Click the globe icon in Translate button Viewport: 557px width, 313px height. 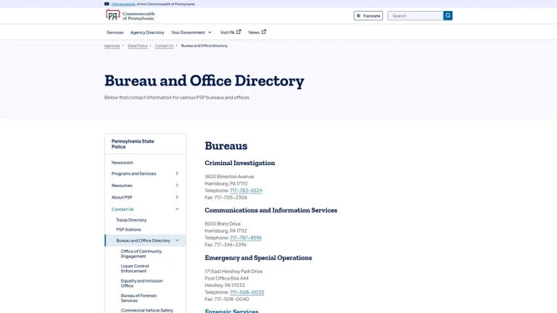click(358, 16)
